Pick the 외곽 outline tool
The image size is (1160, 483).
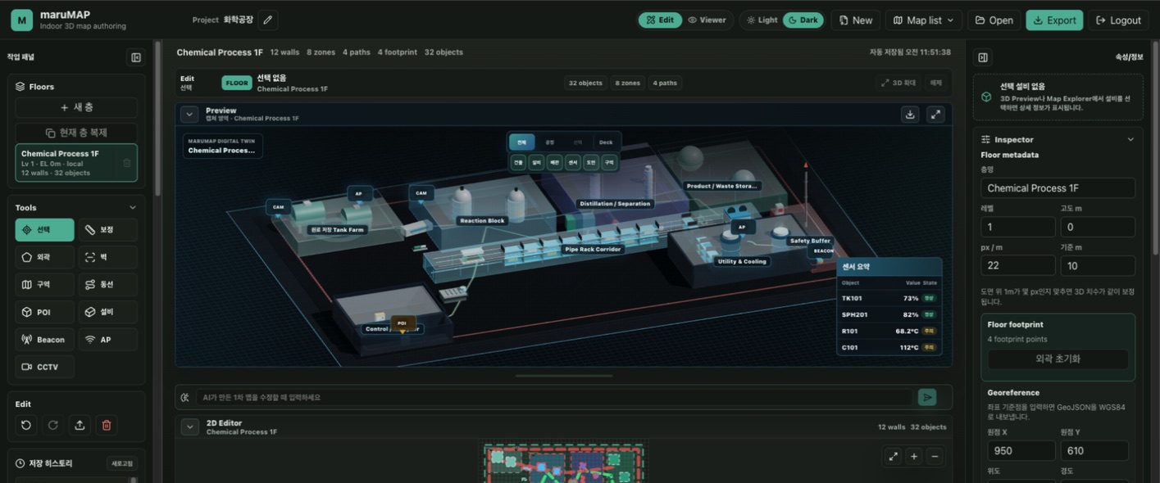tap(44, 257)
